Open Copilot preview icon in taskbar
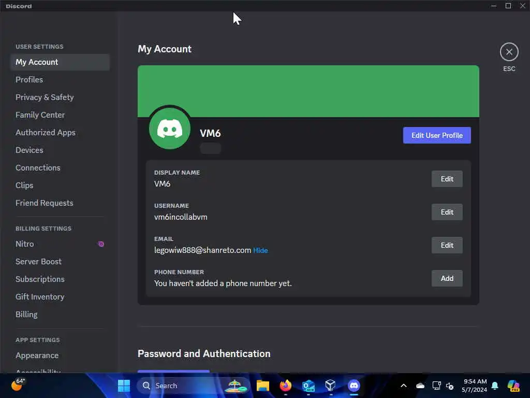 pos(513,386)
